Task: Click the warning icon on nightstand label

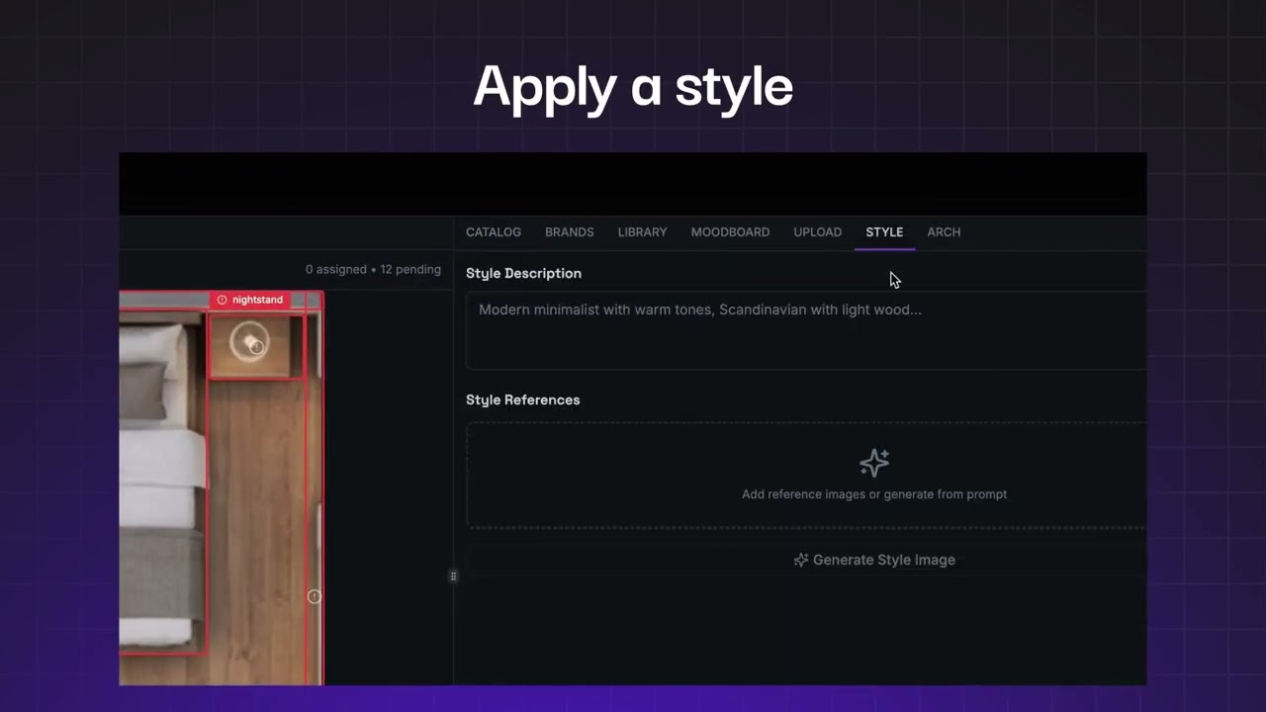Action: 222,300
